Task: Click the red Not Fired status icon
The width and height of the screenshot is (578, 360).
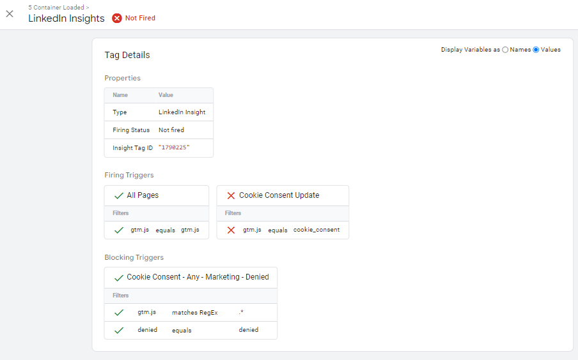Action: (x=117, y=18)
